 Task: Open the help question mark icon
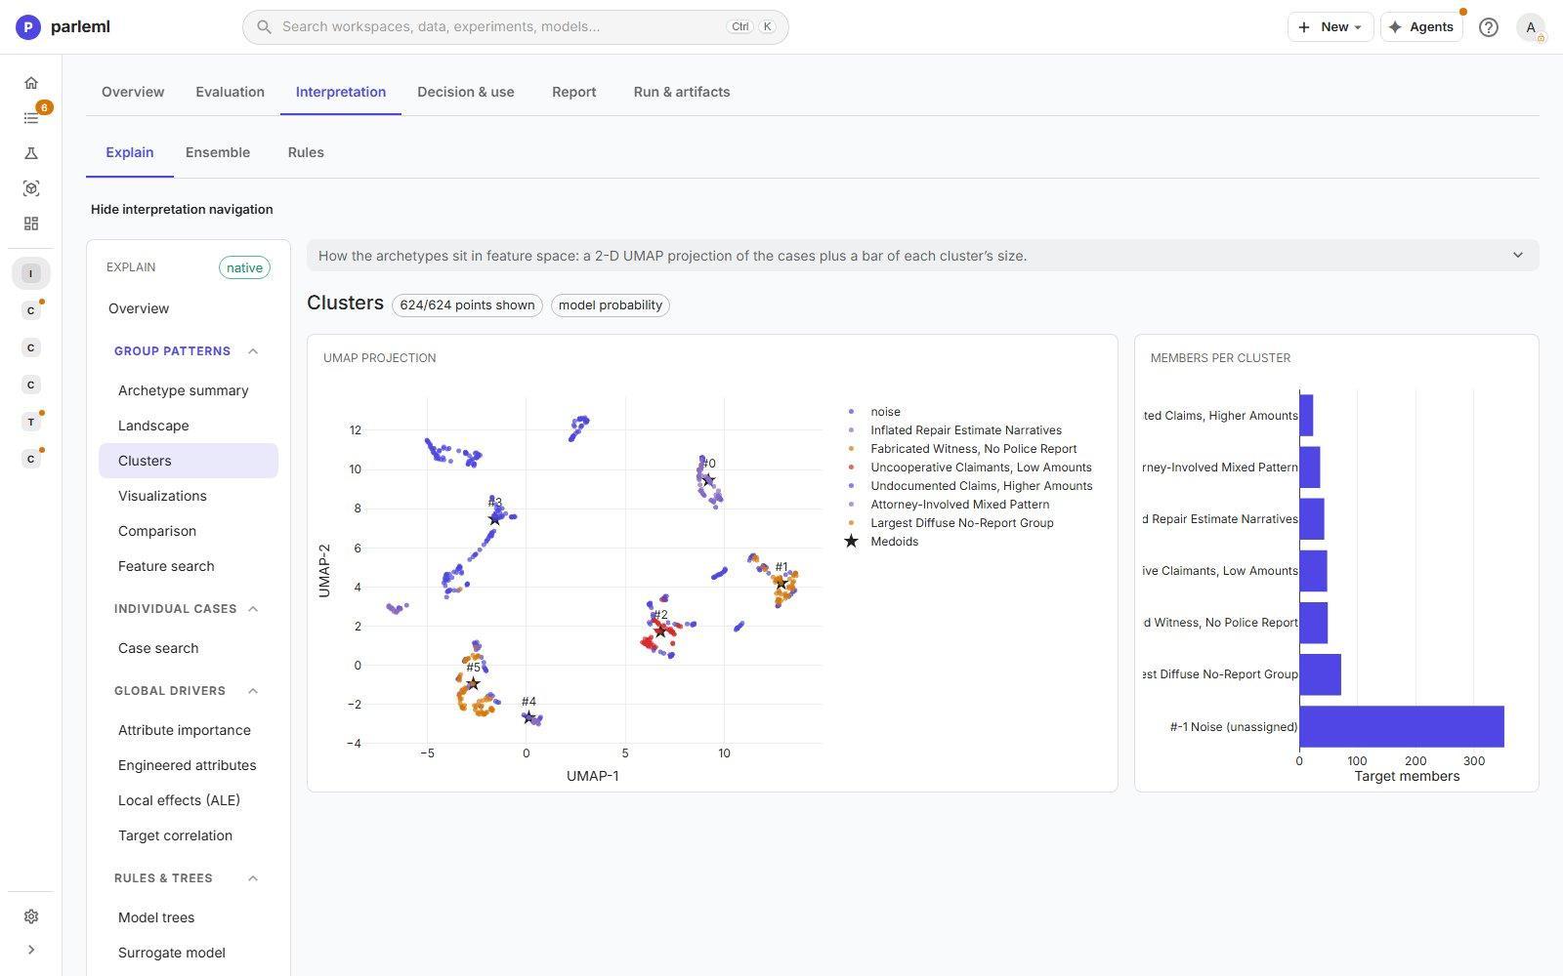(x=1488, y=27)
